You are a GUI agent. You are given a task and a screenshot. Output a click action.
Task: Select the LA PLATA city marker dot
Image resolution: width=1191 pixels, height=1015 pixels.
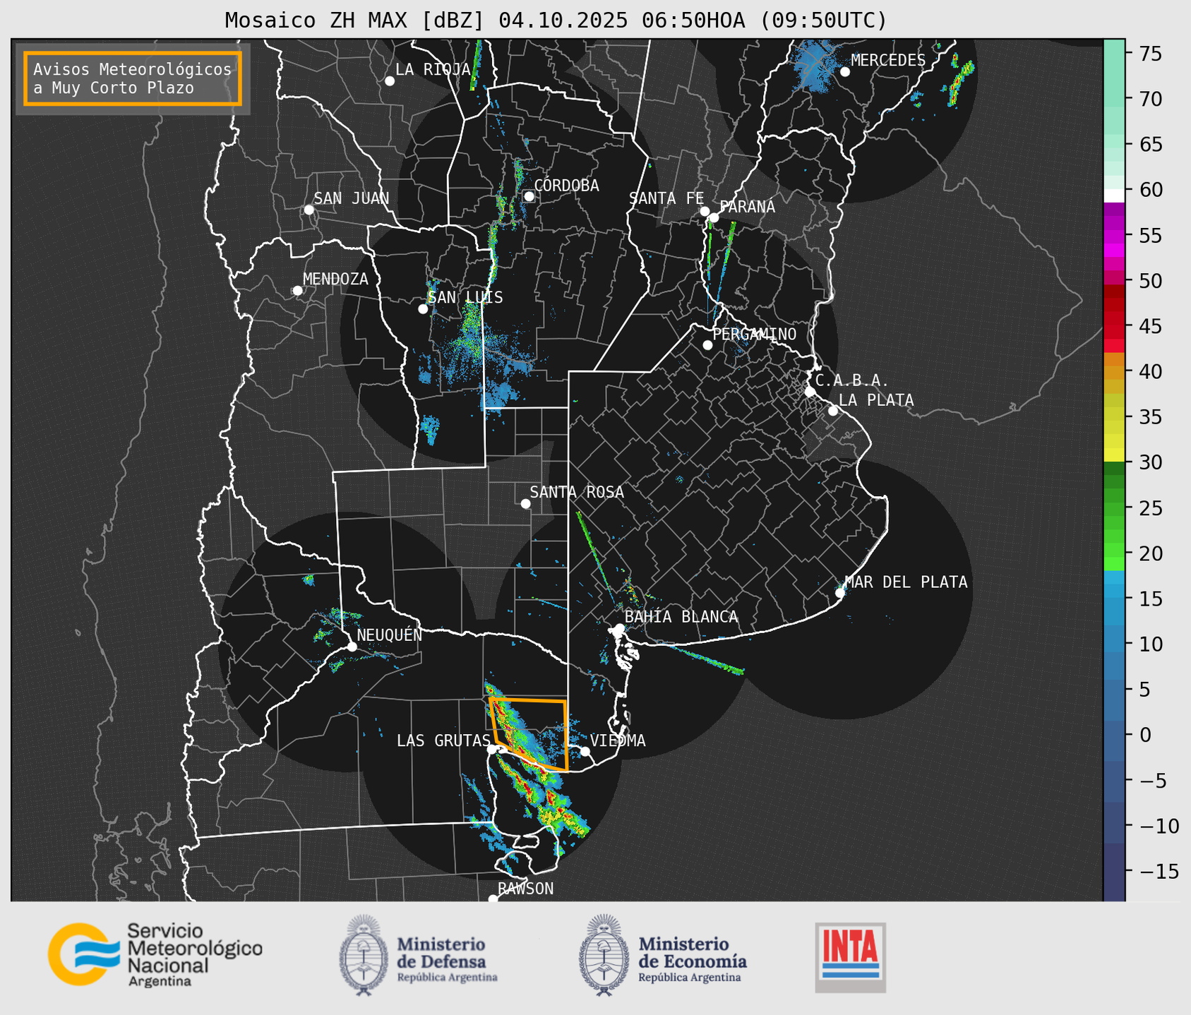coord(833,411)
